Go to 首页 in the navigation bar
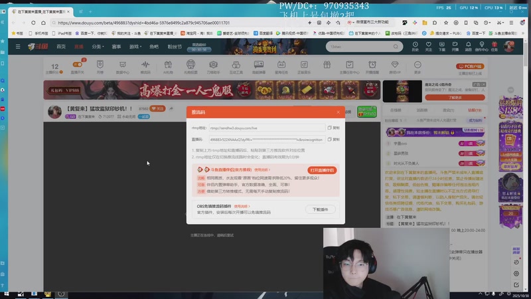Screen dimensions: 531x299 coord(61,47)
